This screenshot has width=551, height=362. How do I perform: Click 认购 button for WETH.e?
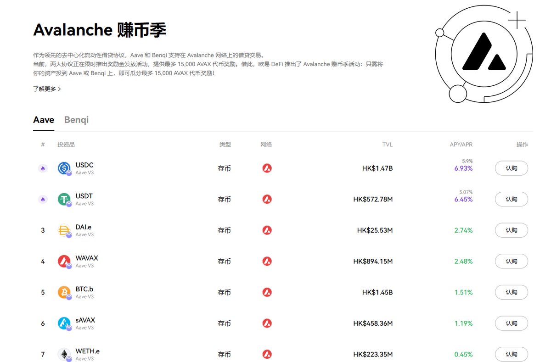[x=512, y=354]
